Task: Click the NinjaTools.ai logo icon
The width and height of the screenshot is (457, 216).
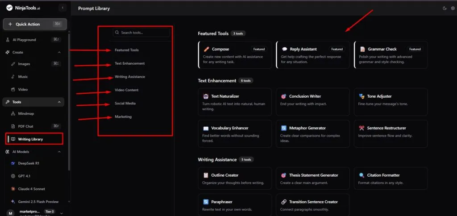Action: pos(9,8)
